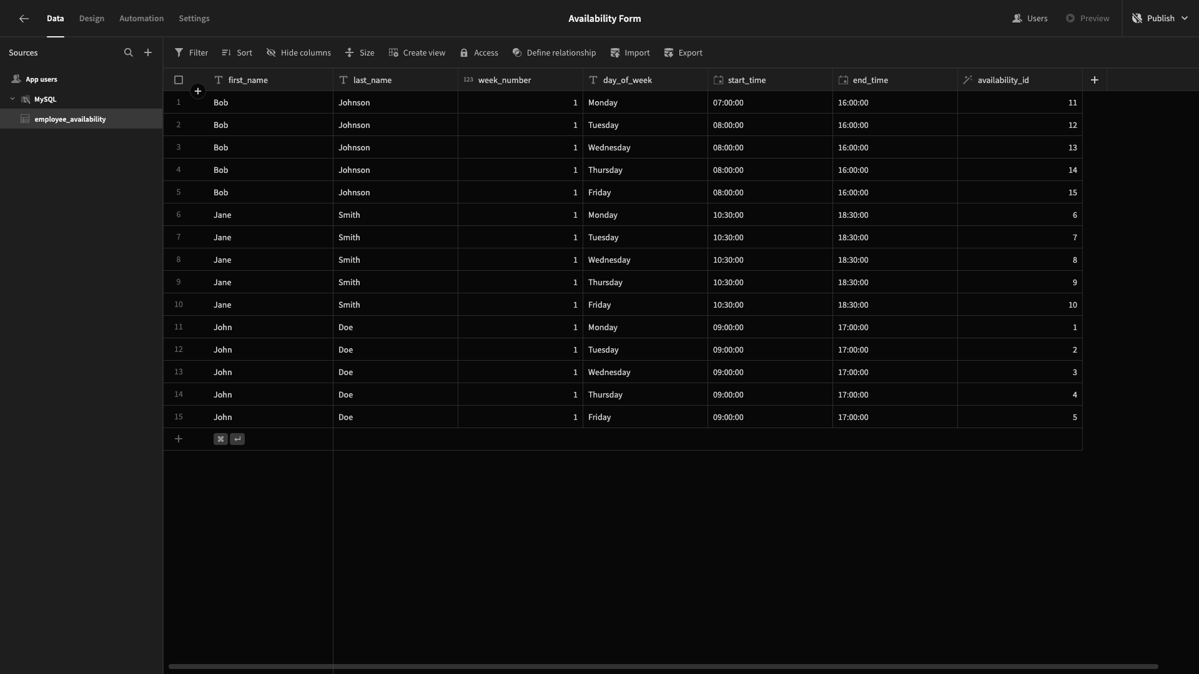Screen dimensions: 1199x674
Task: Open day_of_week column header menu
Action: pyautogui.click(x=645, y=80)
